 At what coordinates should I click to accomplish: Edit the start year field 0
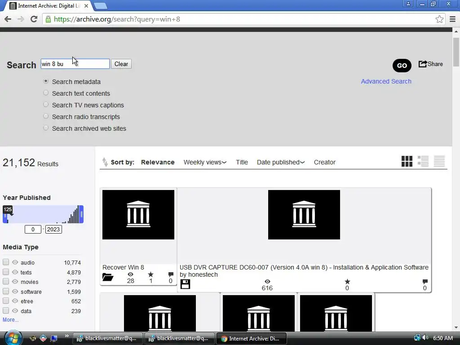point(33,230)
